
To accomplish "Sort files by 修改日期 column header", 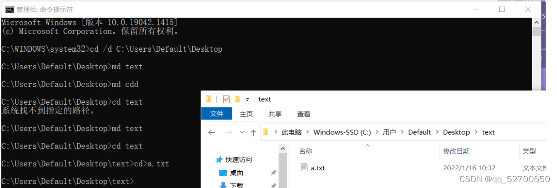I will pyautogui.click(x=456, y=151).
